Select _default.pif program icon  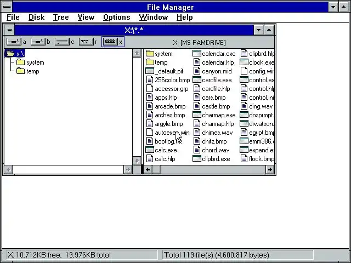click(x=150, y=71)
